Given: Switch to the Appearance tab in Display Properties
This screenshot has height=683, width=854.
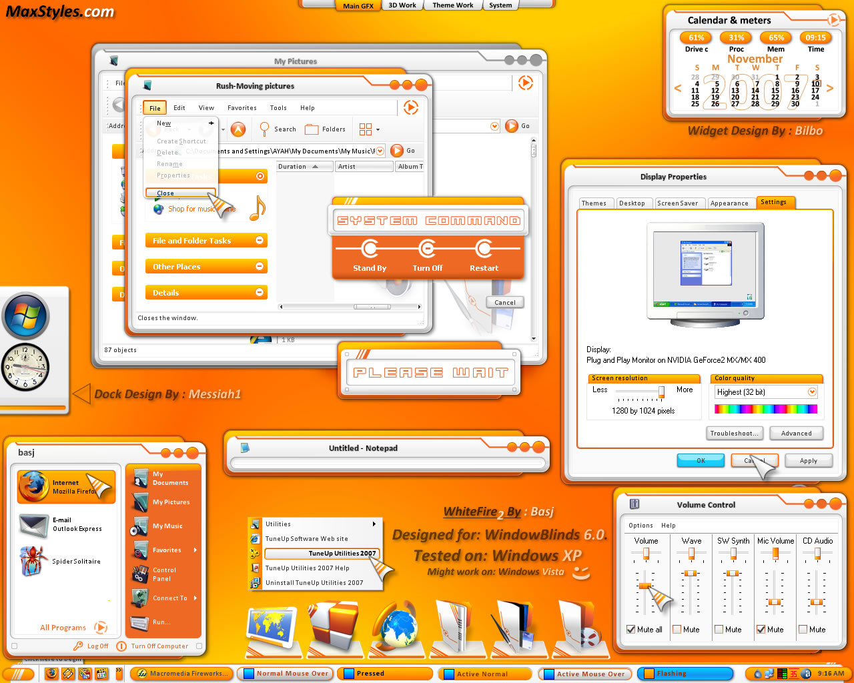Looking at the screenshot, I should click(x=729, y=203).
